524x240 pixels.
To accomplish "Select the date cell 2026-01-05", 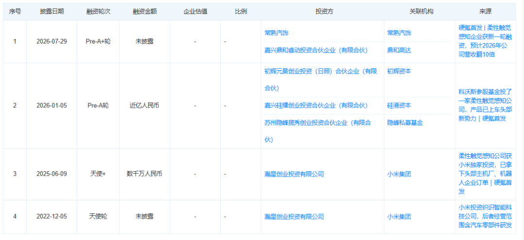I will click(52, 105).
